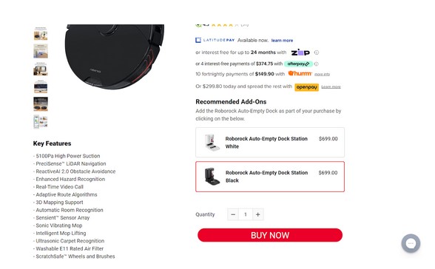Select Roborock Auto-Empty Dock Station White add-on
This screenshot has width=435, height=269.
coord(270,143)
